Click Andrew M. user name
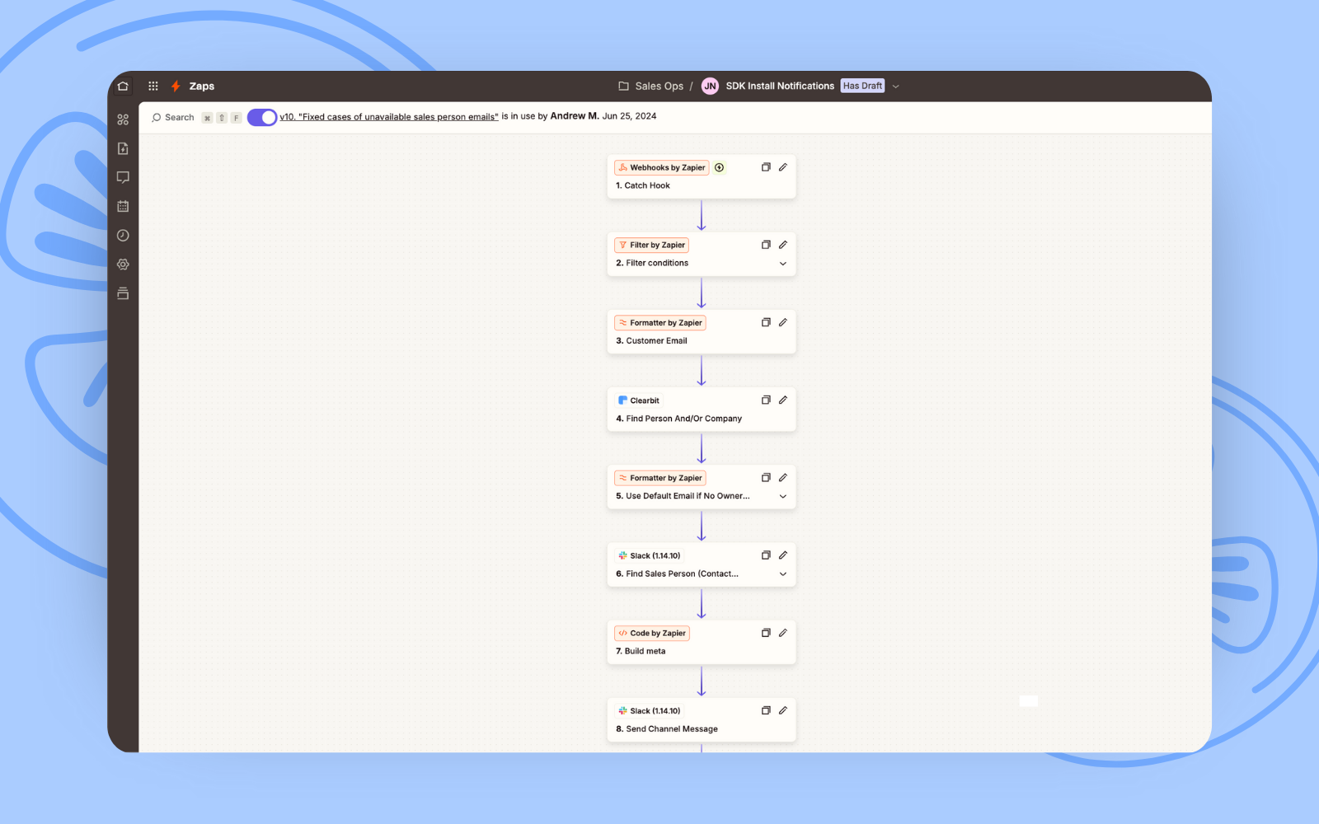 575,116
